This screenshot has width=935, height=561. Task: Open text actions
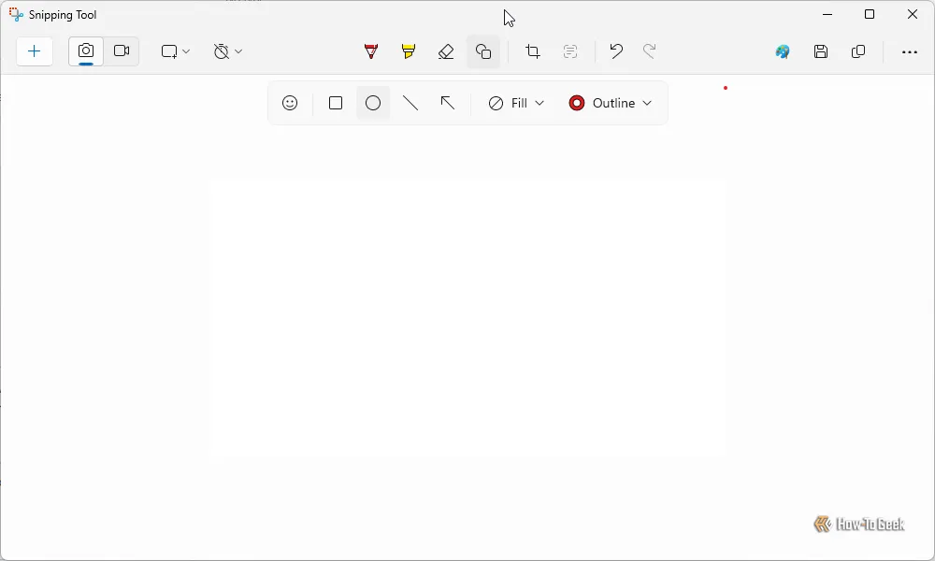(570, 51)
